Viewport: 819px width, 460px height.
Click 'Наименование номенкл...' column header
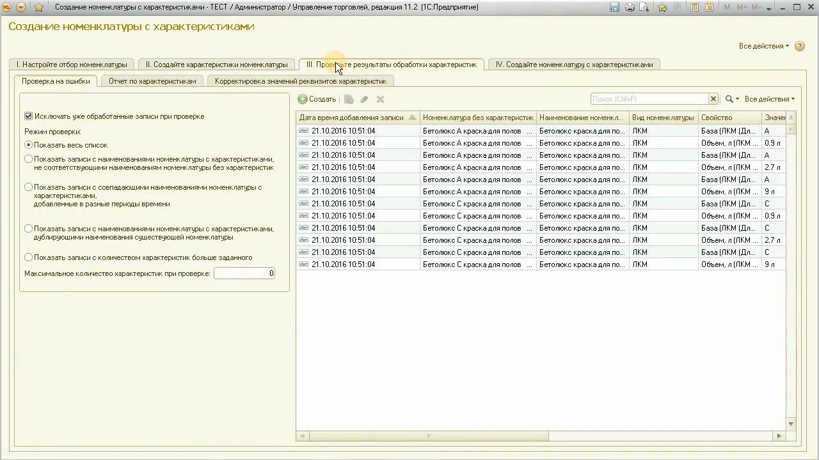[583, 118]
